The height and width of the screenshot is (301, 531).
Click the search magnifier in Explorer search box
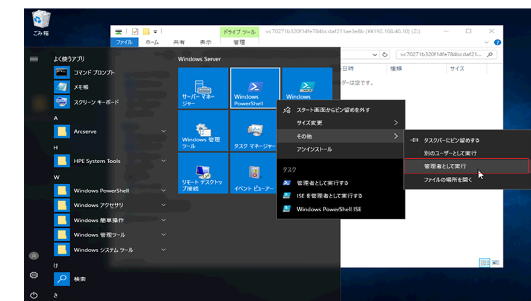tap(490, 54)
